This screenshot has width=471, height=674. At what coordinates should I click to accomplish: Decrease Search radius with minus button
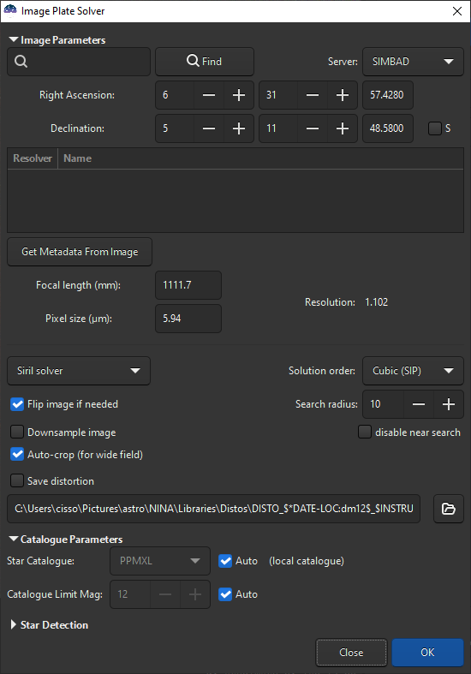419,404
